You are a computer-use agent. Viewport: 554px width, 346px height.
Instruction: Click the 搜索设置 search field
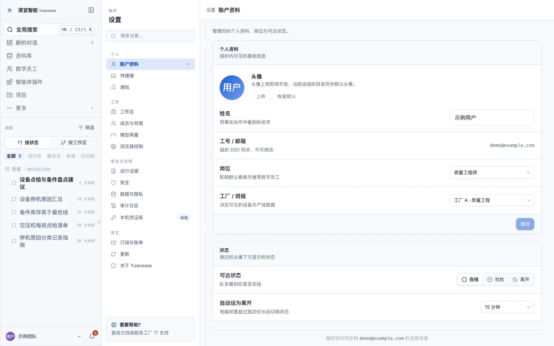tap(151, 36)
